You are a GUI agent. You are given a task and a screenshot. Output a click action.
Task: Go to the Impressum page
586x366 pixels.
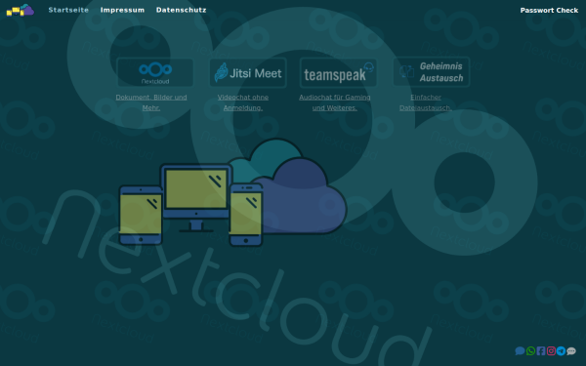pos(122,10)
